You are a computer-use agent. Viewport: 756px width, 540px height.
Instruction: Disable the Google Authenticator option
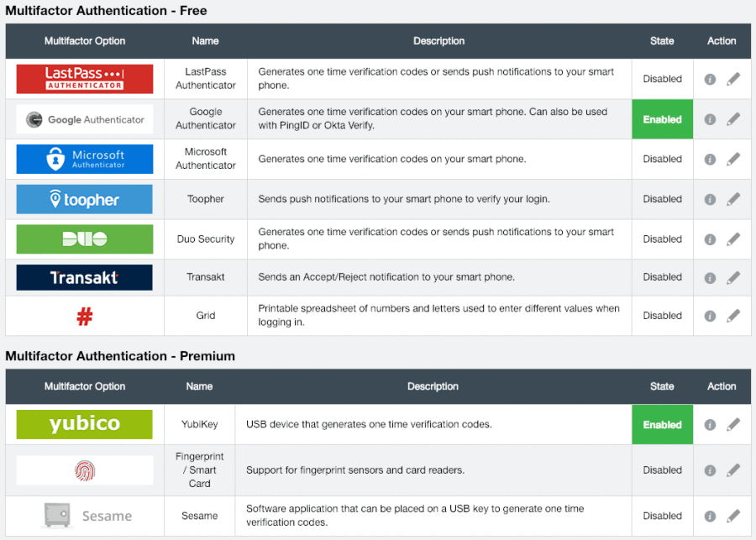[x=662, y=118]
